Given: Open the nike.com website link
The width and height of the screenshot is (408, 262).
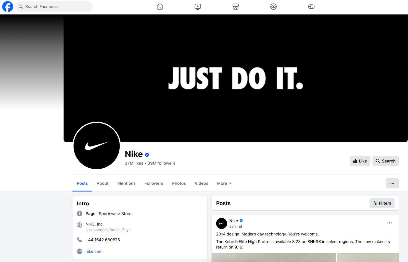Looking at the screenshot, I should coord(94,251).
